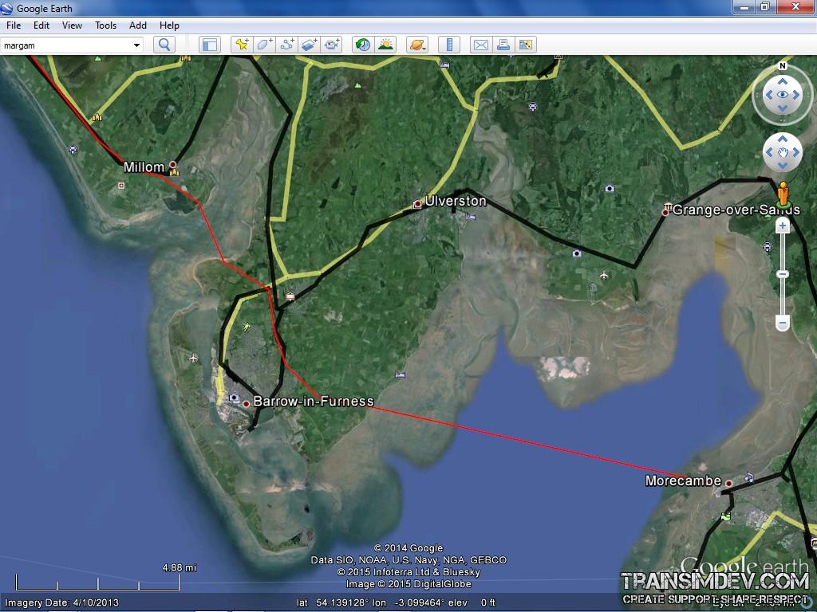
Task: Expand the search history dropdown arrow
Action: (136, 45)
